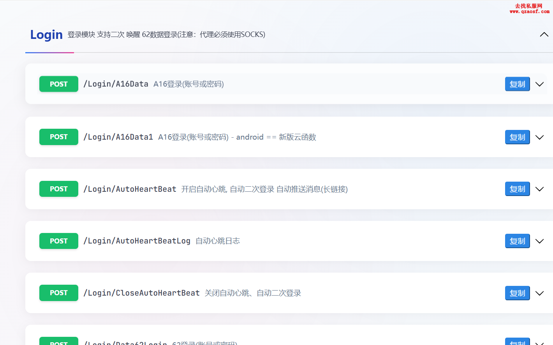Viewport: 553px width, 345px height.
Task: Collapse the Login section chevron
Action: pos(544,35)
